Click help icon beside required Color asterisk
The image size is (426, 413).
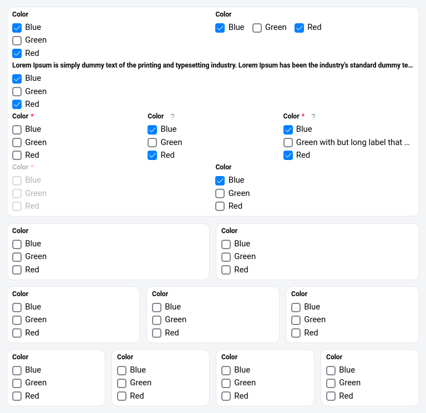point(313,117)
